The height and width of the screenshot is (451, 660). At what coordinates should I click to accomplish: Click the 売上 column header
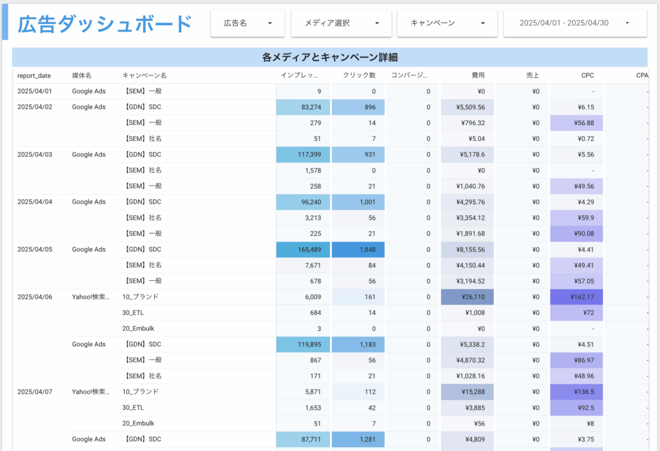[532, 75]
